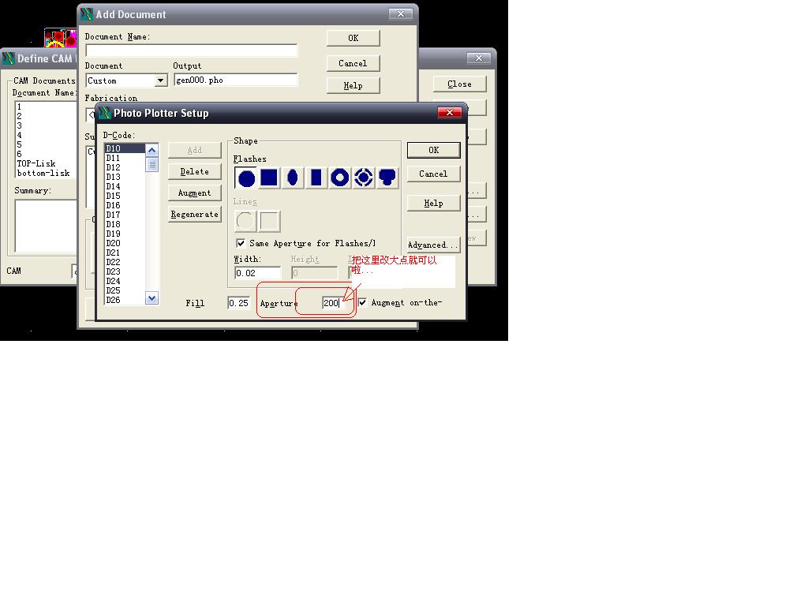Click the disabled Add D-Code button
The height and width of the screenshot is (606, 808).
(195, 151)
